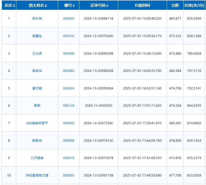Open owner link 吴建生

[37, 36]
